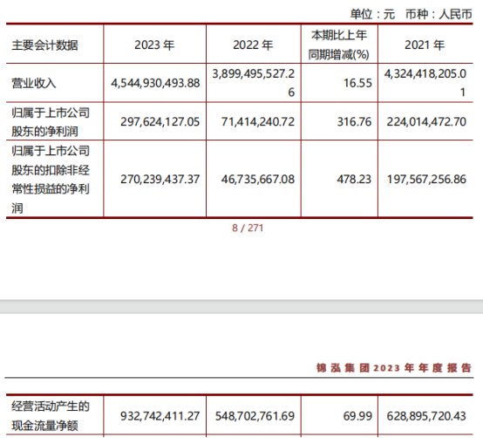Select value 71,414,240.72
This screenshot has height=438, width=483.
[258, 122]
